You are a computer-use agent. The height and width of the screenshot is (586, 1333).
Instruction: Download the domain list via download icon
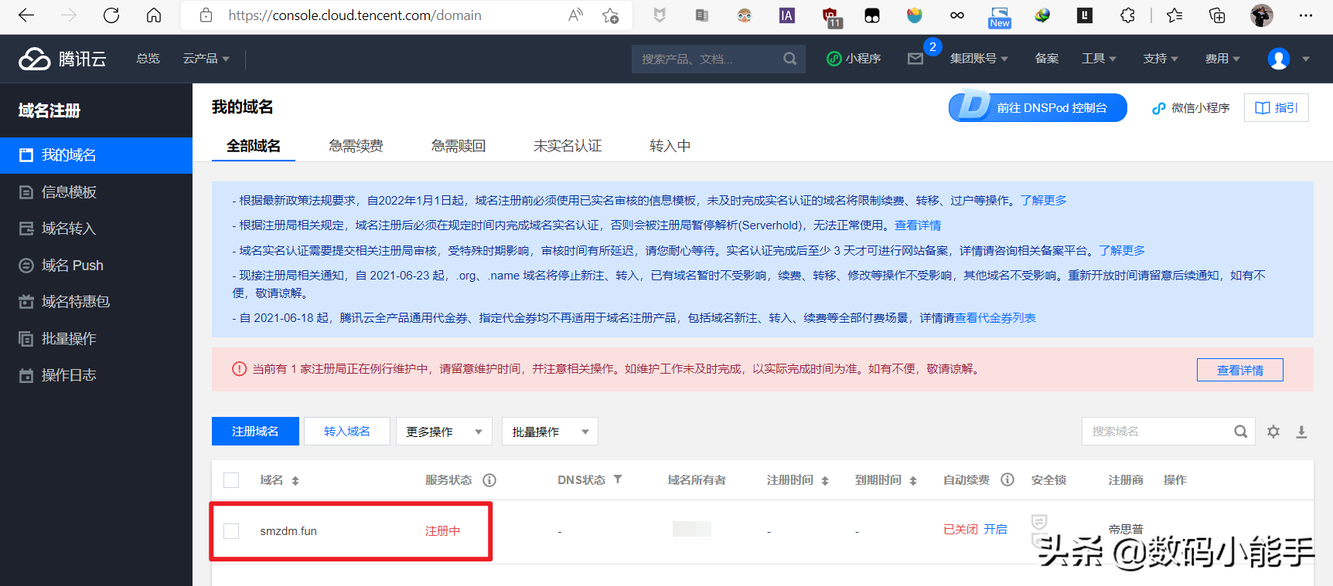click(x=1301, y=432)
